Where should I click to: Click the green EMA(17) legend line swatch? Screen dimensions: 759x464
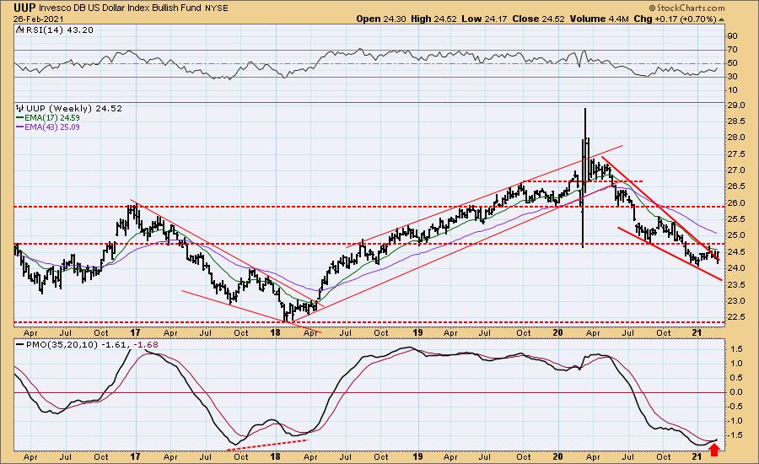[x=20, y=118]
